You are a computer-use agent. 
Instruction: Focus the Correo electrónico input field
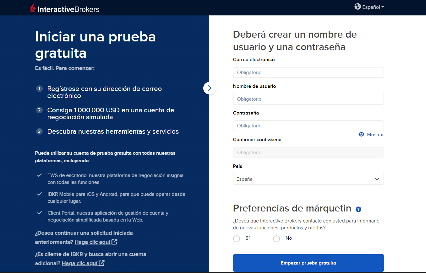pyautogui.click(x=308, y=72)
